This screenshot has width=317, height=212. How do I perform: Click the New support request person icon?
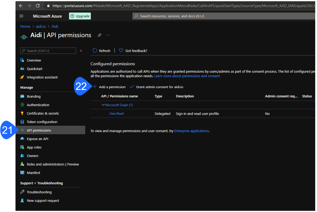tap(22, 200)
